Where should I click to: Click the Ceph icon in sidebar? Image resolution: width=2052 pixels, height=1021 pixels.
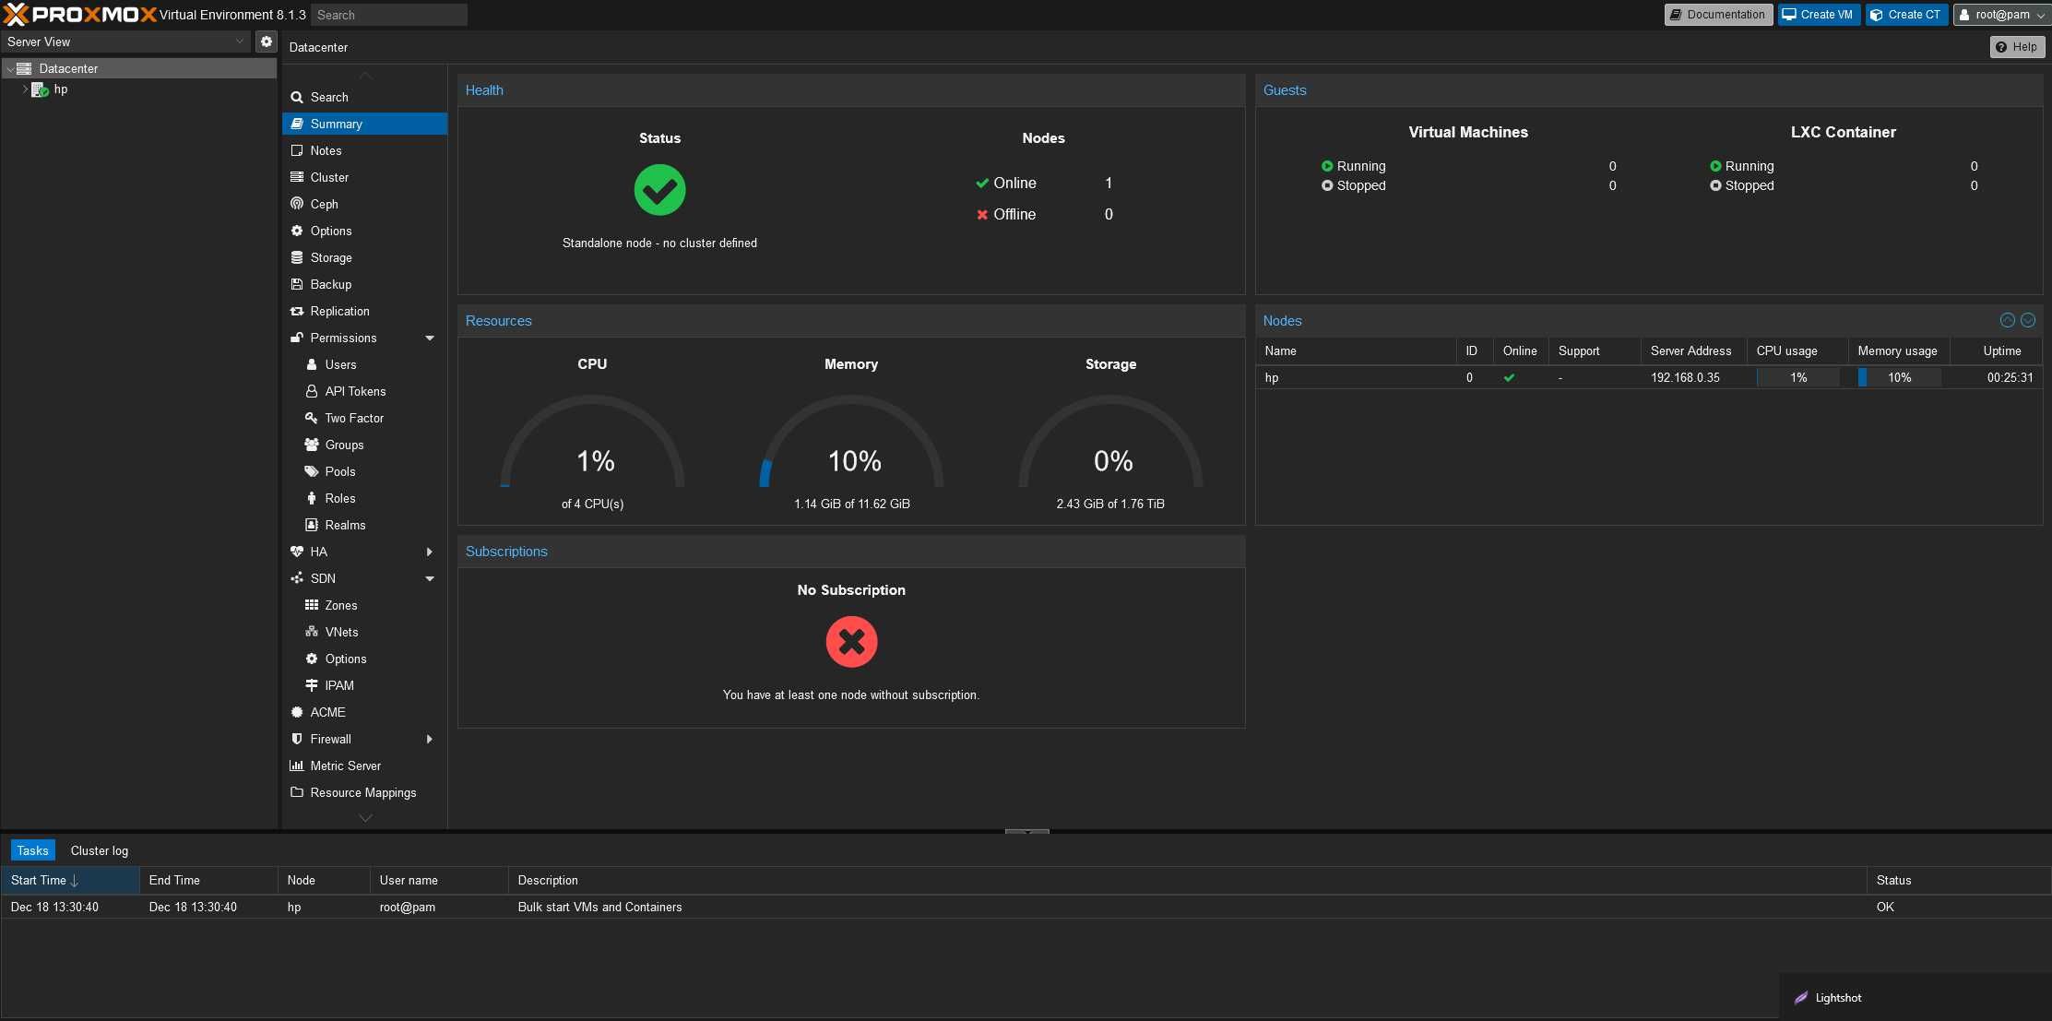[297, 204]
